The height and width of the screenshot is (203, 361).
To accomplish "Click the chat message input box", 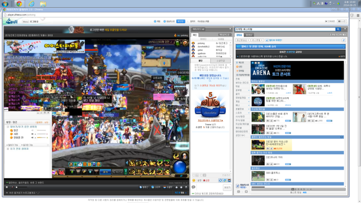I will pos(209,187).
